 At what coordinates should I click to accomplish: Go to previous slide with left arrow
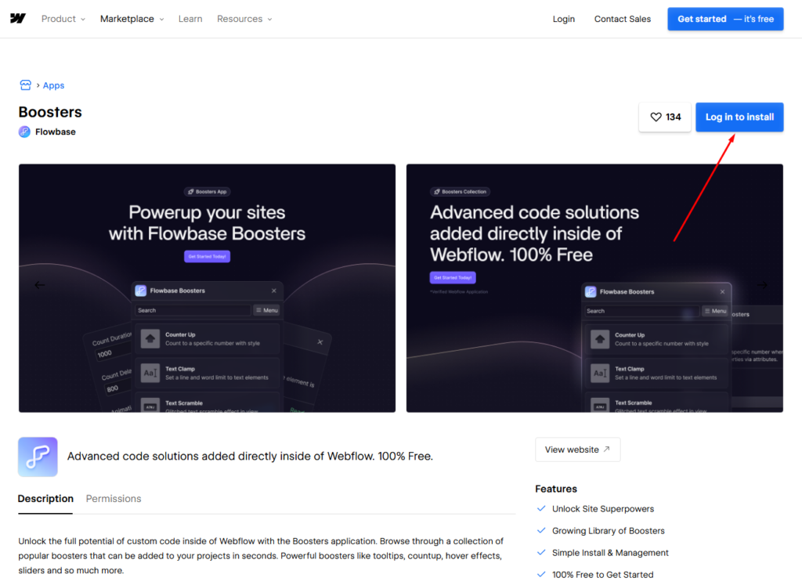pos(39,285)
